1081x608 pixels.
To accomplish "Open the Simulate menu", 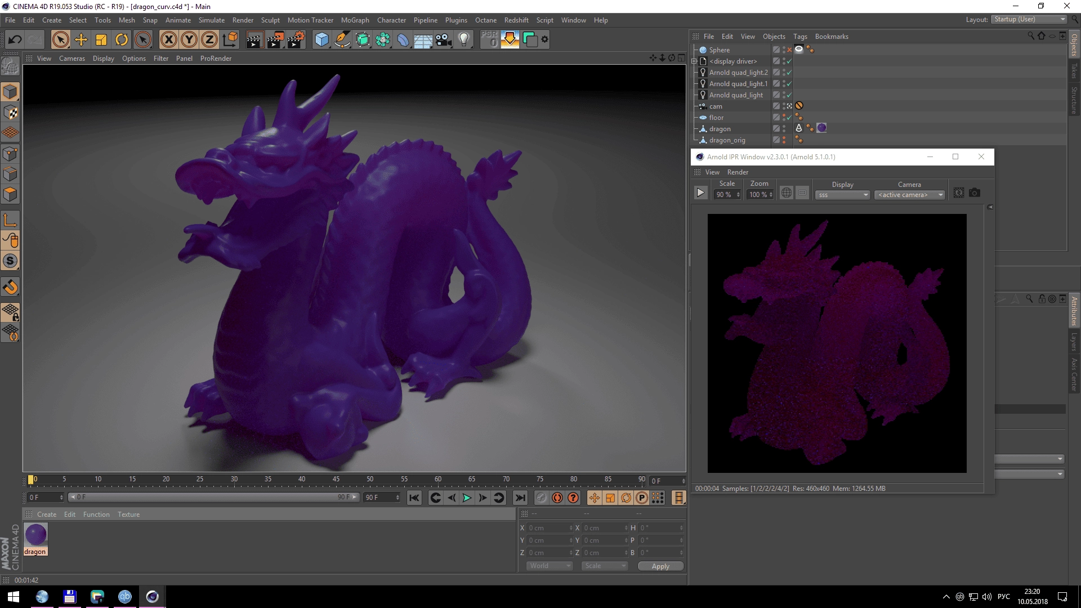I will pyautogui.click(x=211, y=20).
